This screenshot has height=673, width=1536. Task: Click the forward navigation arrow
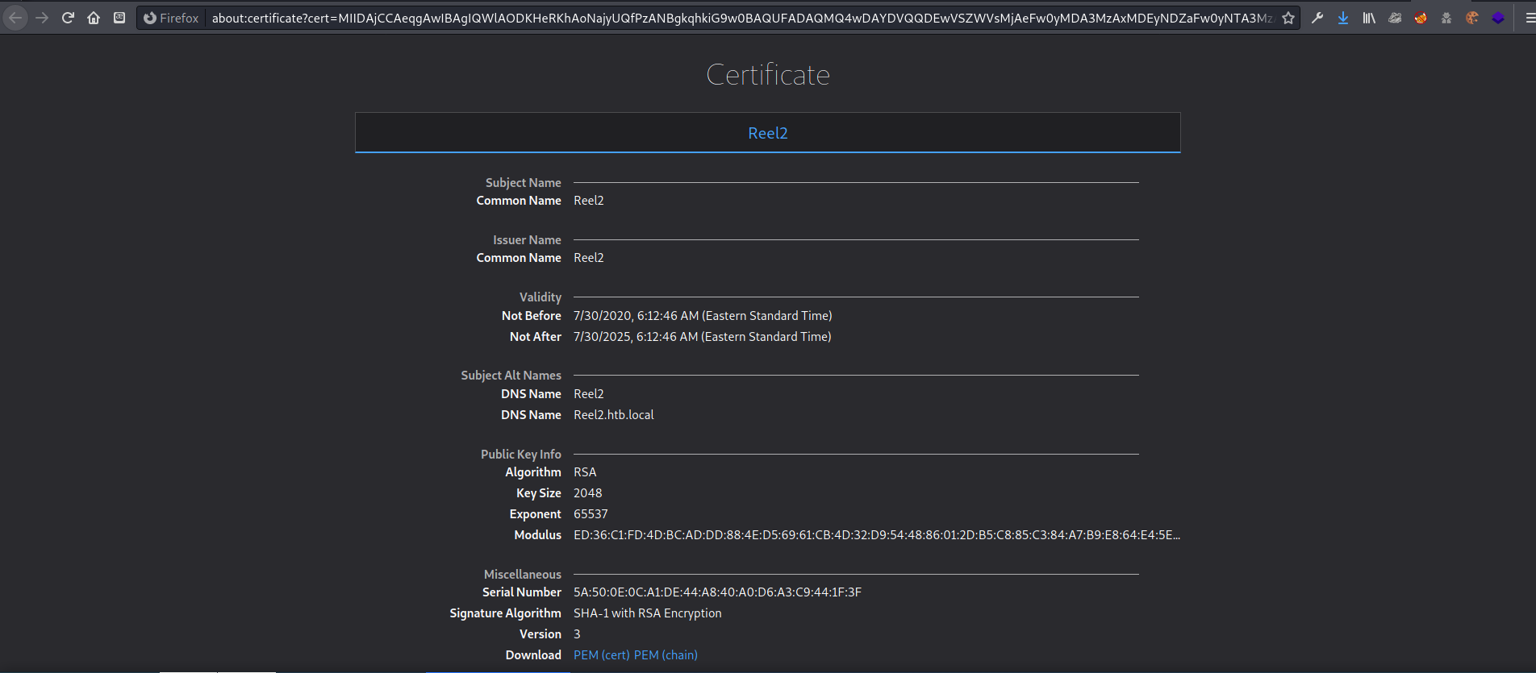42,18
